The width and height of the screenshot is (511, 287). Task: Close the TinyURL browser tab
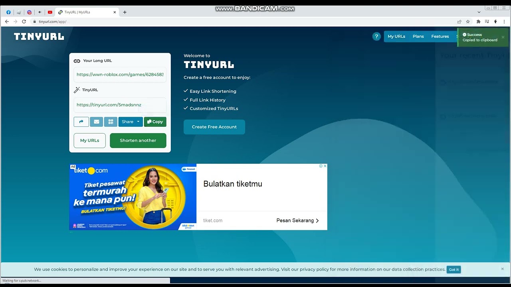(x=115, y=12)
